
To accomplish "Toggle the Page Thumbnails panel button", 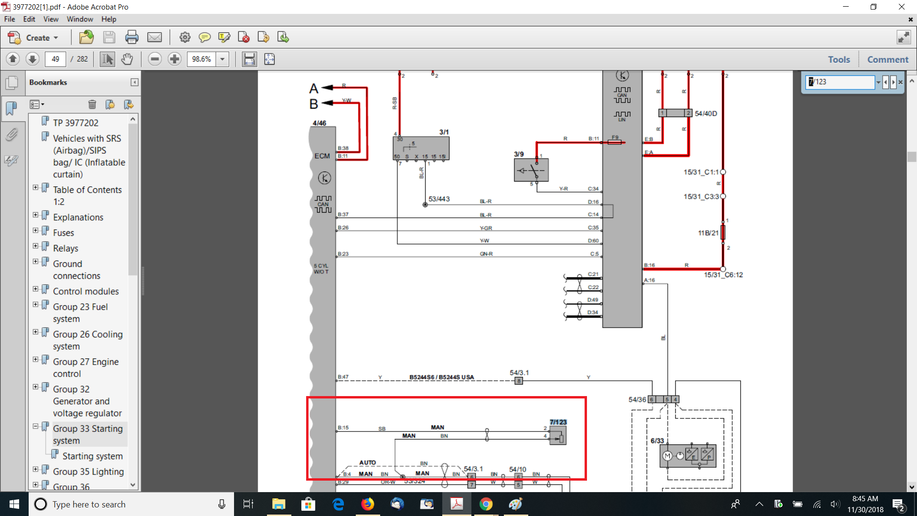I will coord(11,83).
